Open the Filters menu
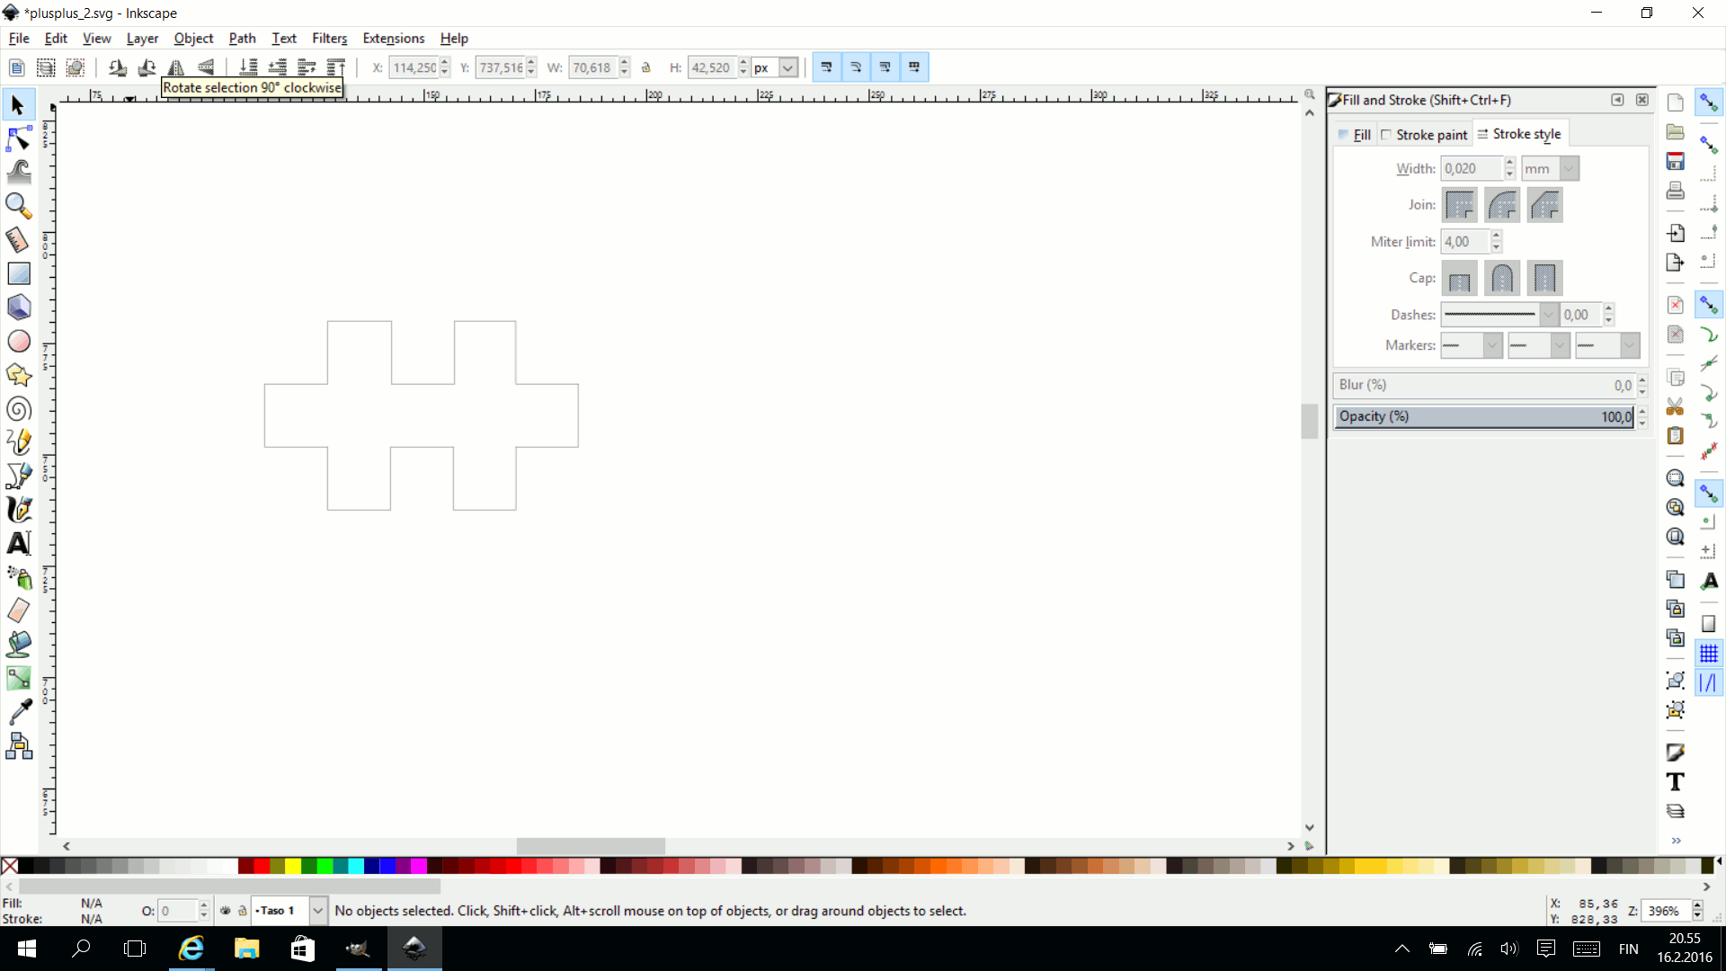The image size is (1726, 971). point(328,37)
